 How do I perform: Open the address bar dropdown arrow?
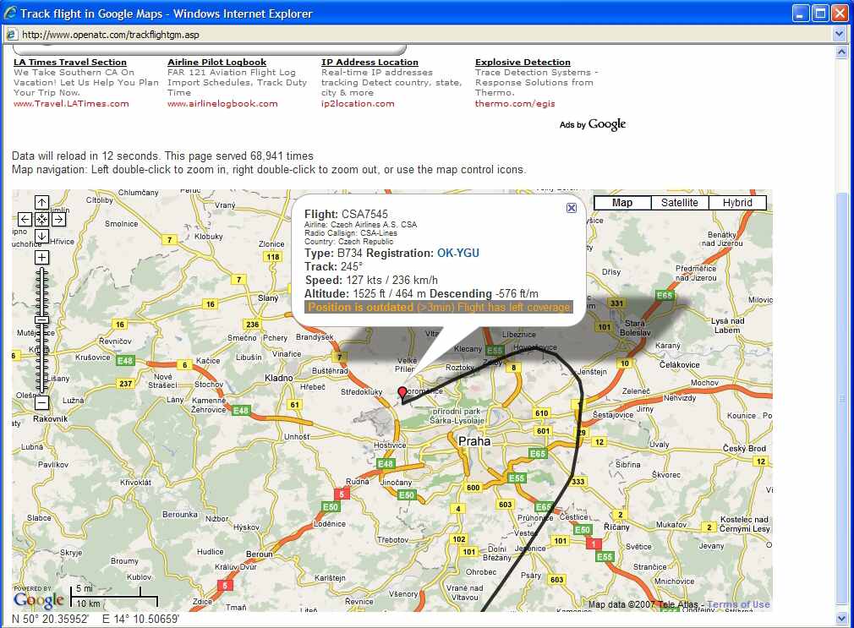[840, 35]
